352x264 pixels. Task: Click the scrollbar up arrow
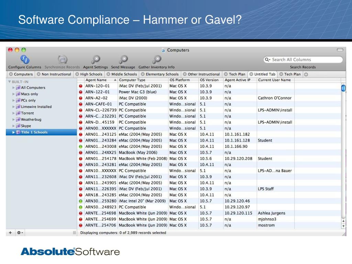(x=343, y=221)
